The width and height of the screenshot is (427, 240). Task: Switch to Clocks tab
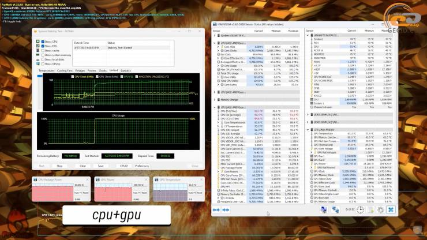click(103, 70)
